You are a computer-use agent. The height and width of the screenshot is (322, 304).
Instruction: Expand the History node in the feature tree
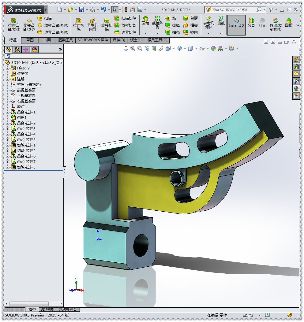tap(7, 68)
